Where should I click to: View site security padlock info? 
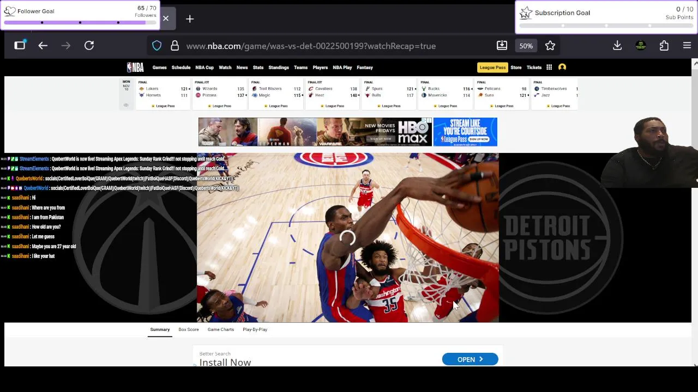coord(174,46)
